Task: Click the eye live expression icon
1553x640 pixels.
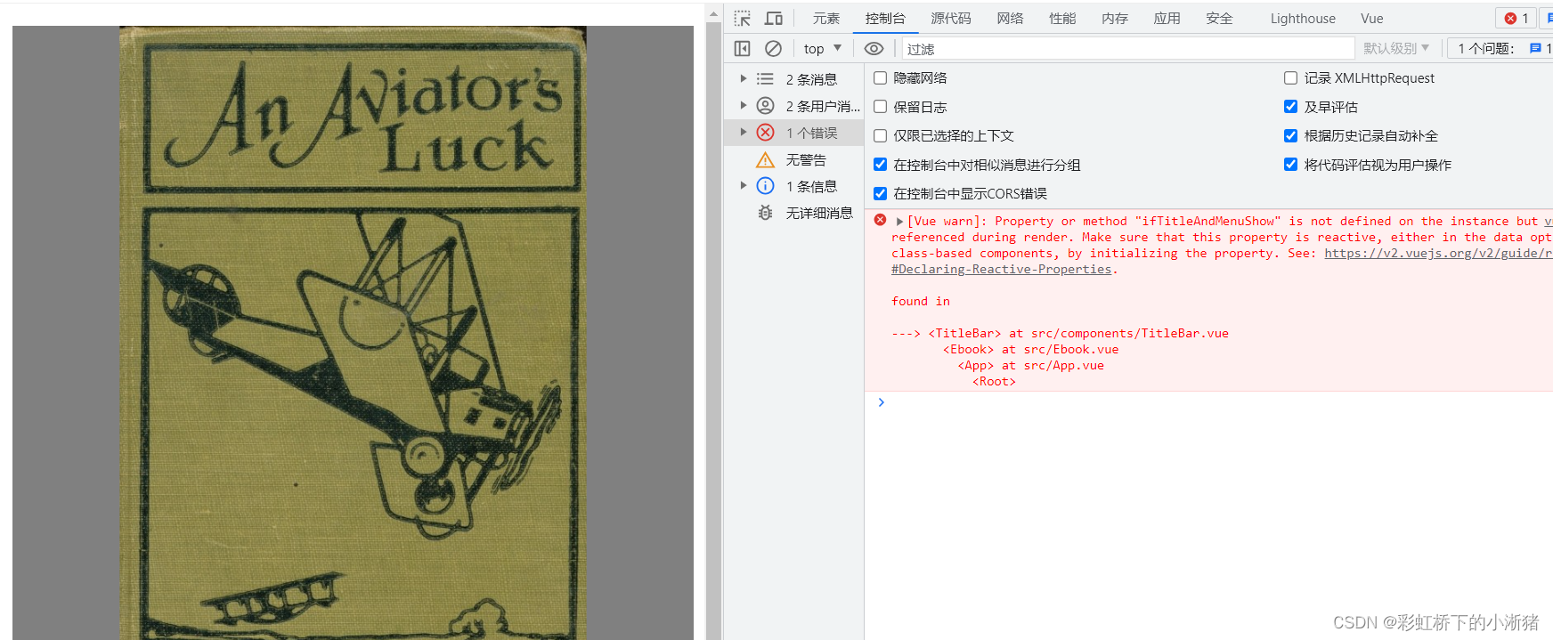Action: coord(874,48)
